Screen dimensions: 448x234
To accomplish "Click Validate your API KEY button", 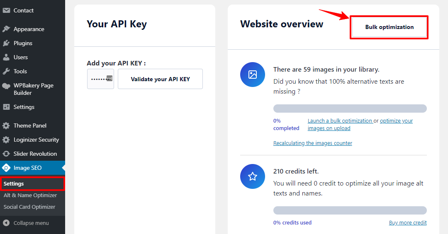I will point(160,79).
